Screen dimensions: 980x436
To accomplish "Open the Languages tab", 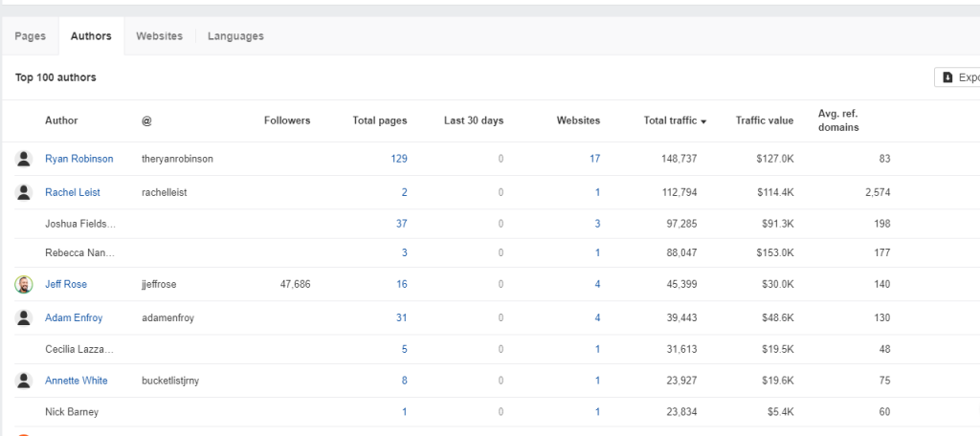I will point(235,36).
